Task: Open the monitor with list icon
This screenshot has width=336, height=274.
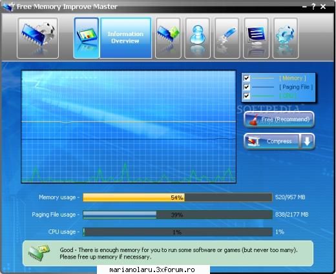Action: pyautogui.click(x=256, y=38)
